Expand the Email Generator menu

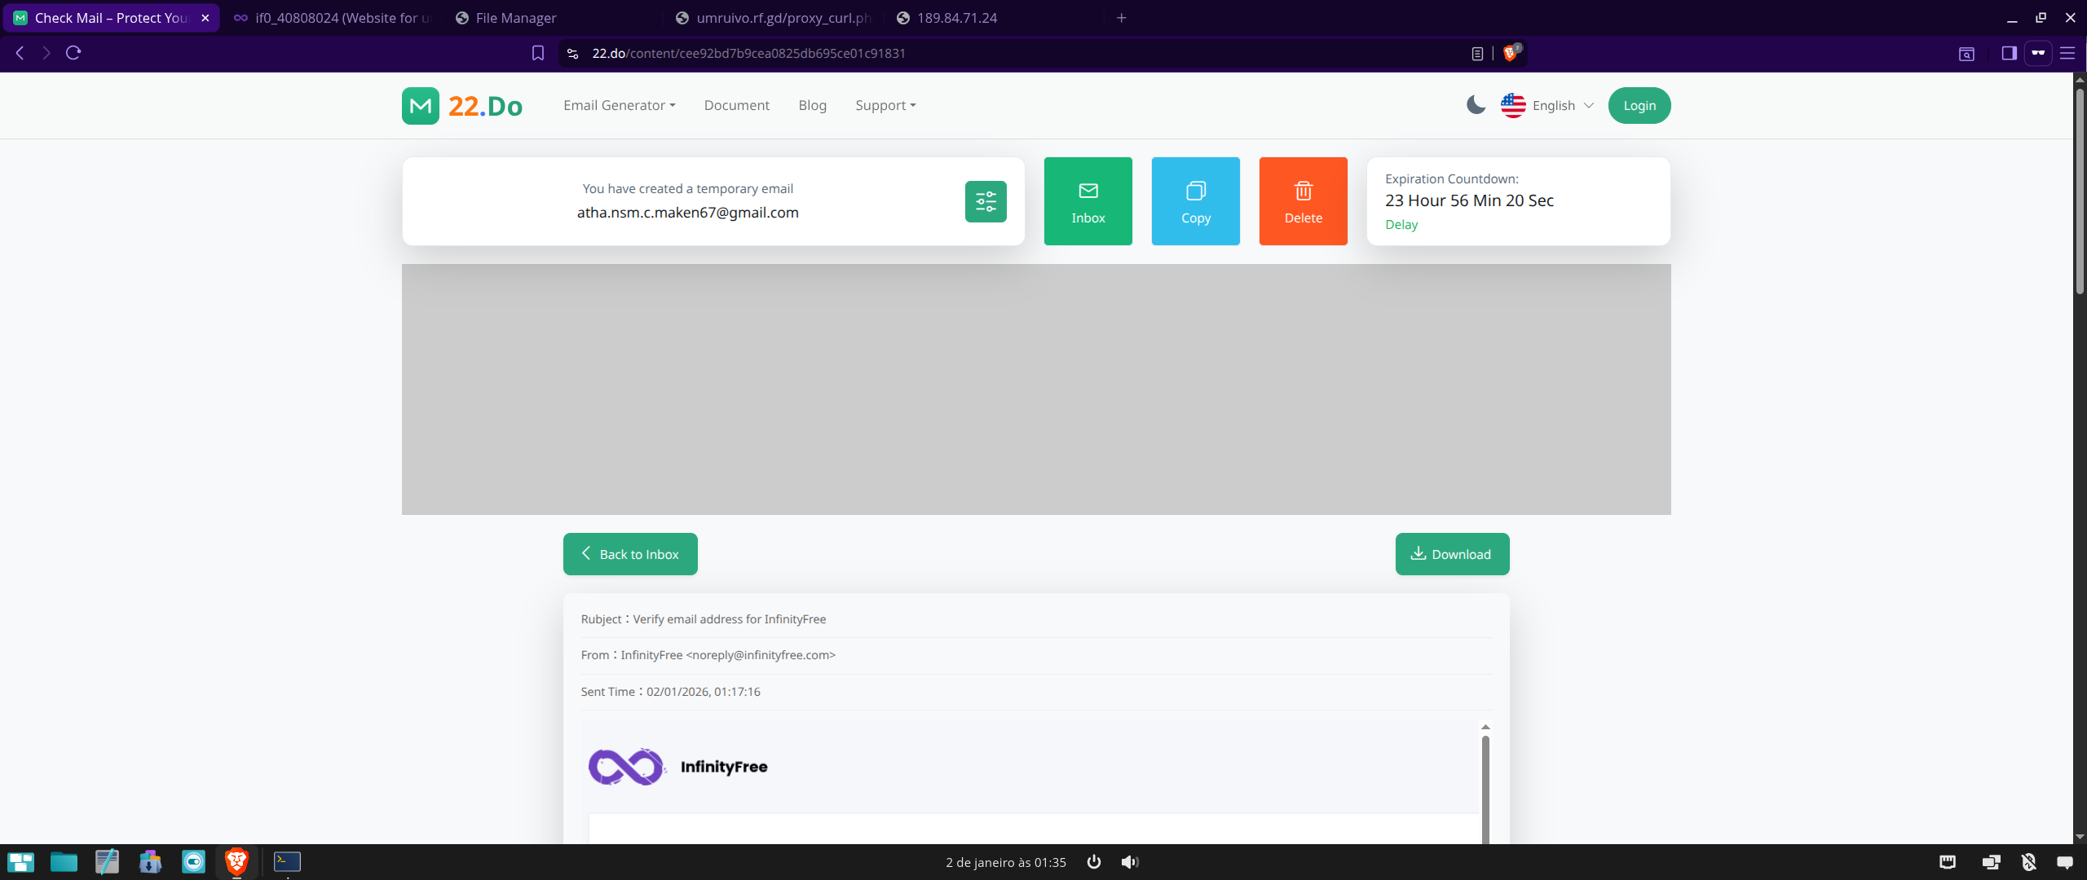620,105
